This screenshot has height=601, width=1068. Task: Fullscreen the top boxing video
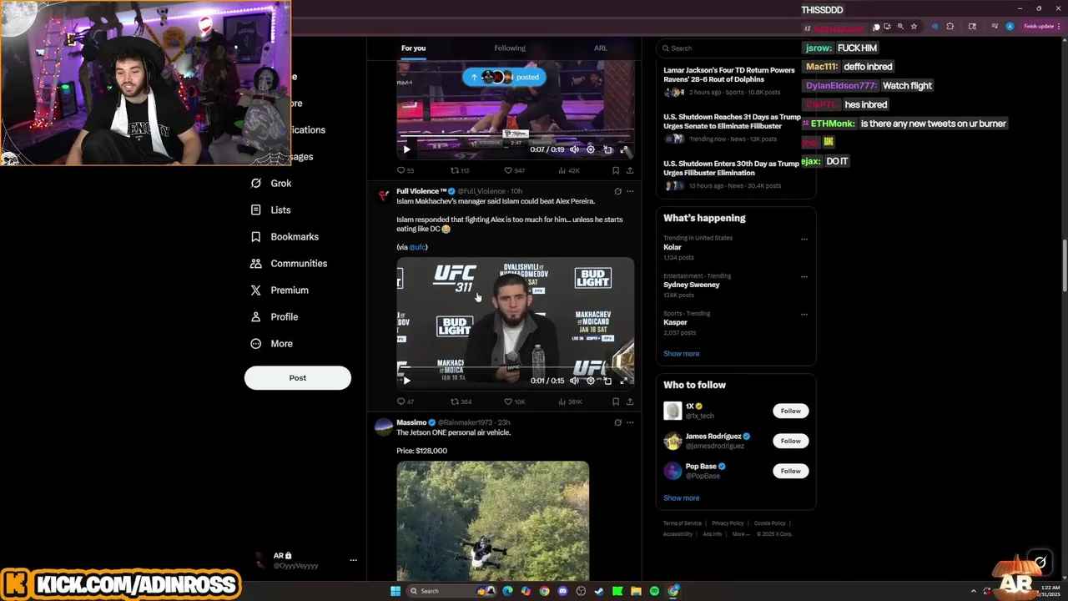[623, 149]
